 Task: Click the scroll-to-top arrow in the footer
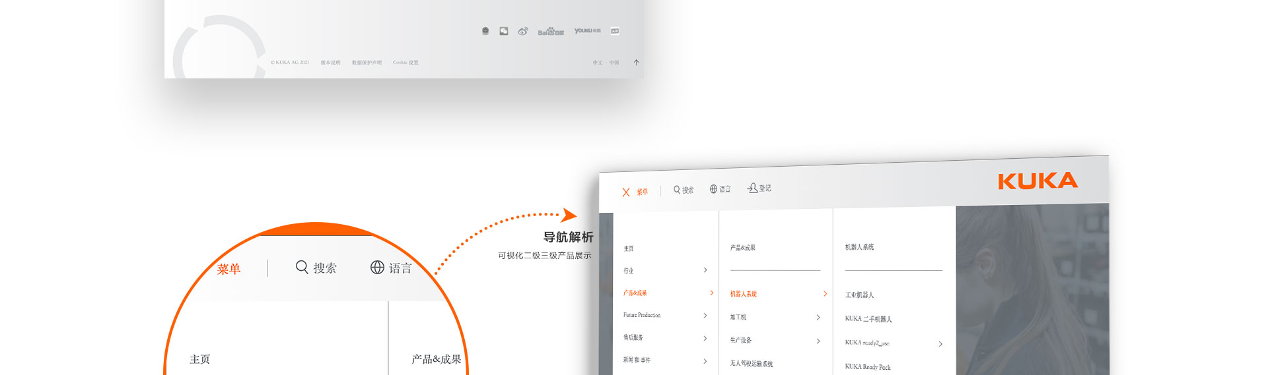636,63
